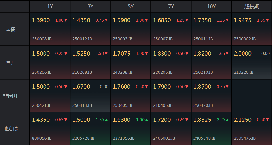This screenshot has height=145, width=272.
Task: Click yield value 1.6700 for 250413.IB
Action: click(81, 87)
